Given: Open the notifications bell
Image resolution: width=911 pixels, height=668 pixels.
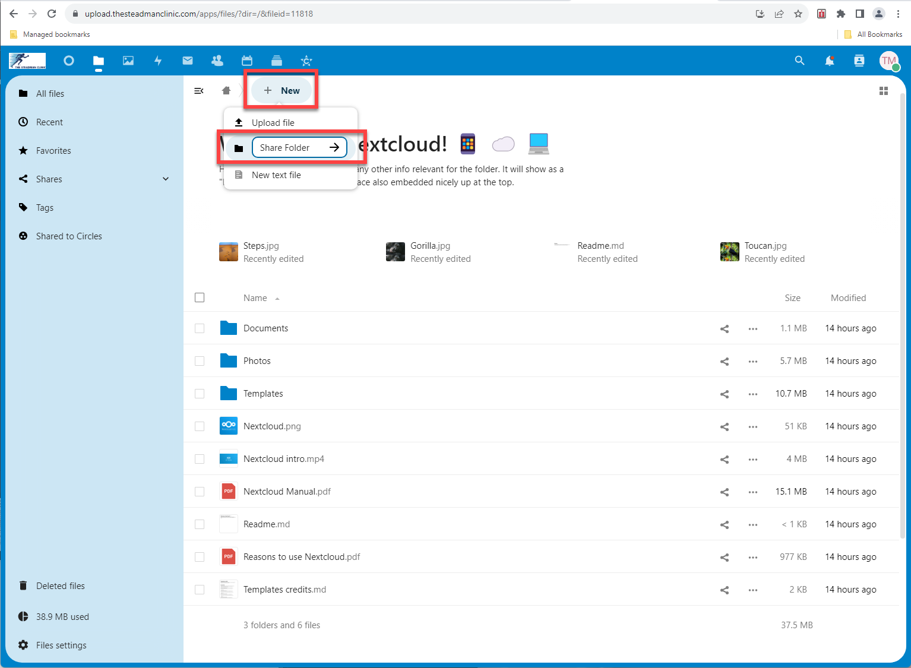Looking at the screenshot, I should tap(830, 61).
